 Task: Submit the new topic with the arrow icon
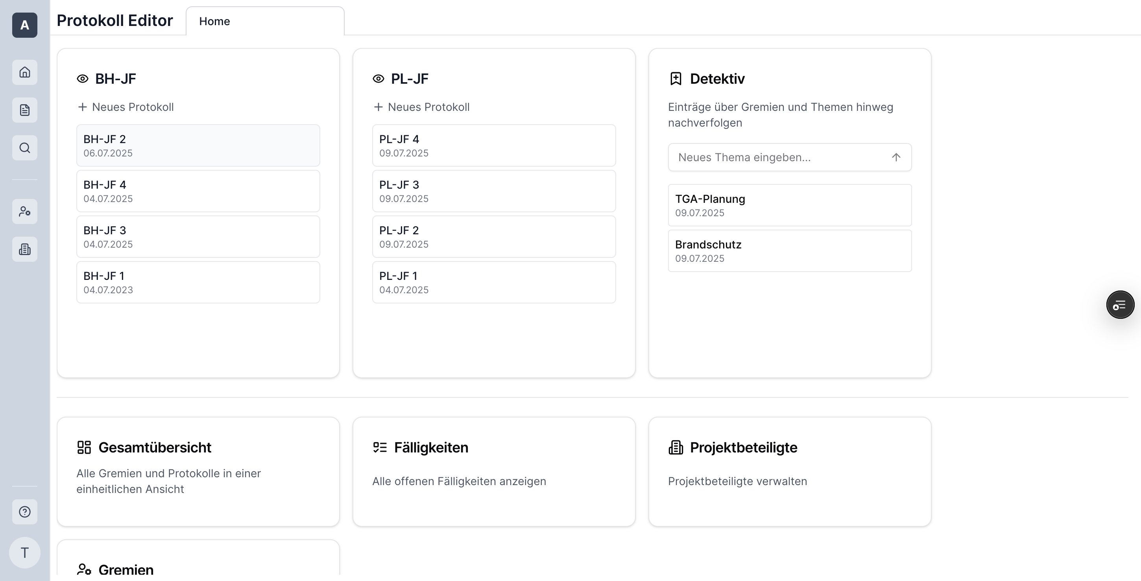(896, 157)
